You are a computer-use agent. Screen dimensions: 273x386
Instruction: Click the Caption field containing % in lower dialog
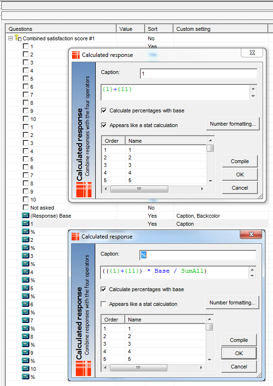(198, 255)
